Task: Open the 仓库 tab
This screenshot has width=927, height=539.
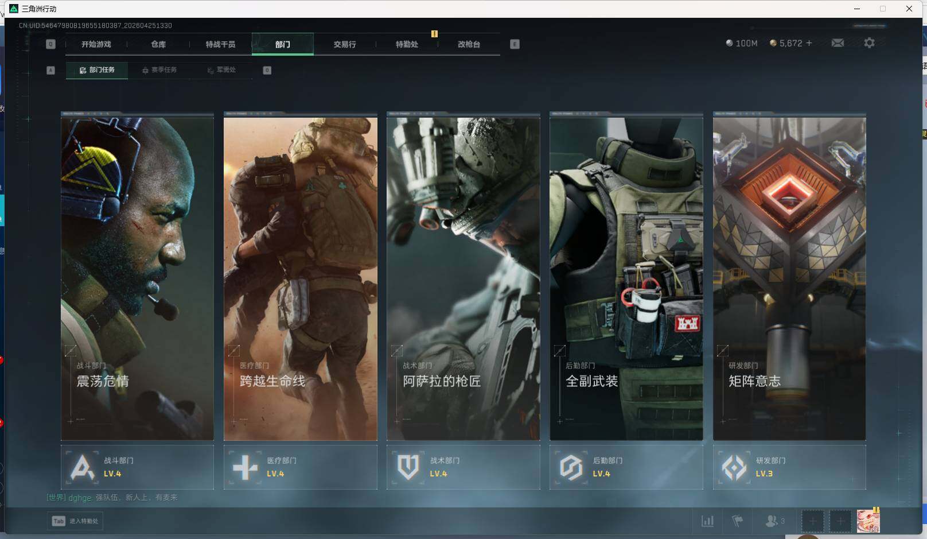Action: point(158,44)
